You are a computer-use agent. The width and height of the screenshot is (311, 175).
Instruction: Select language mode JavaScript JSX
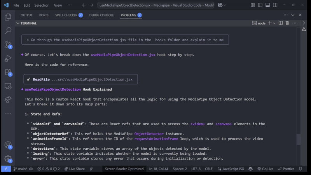[231, 169]
